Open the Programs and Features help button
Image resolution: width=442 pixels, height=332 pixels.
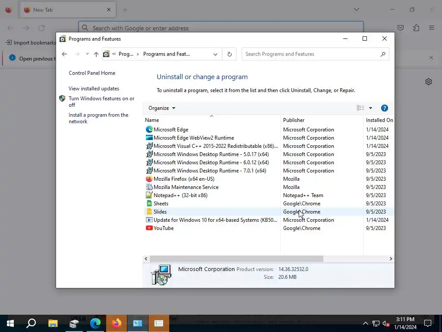point(384,108)
